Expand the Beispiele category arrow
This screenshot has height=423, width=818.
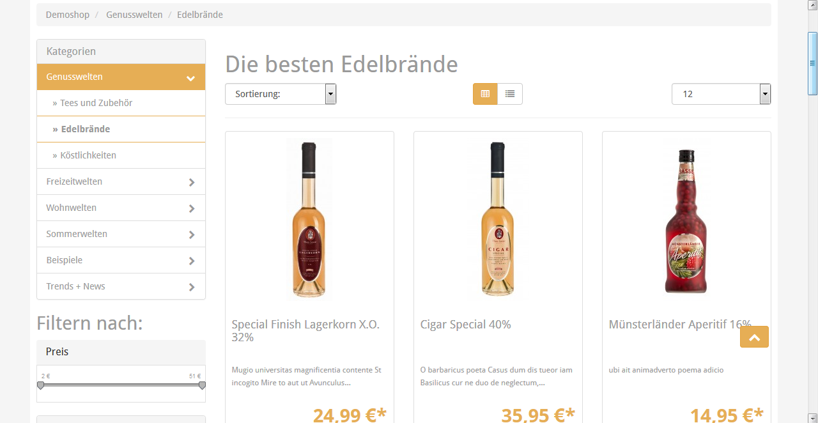click(x=192, y=261)
